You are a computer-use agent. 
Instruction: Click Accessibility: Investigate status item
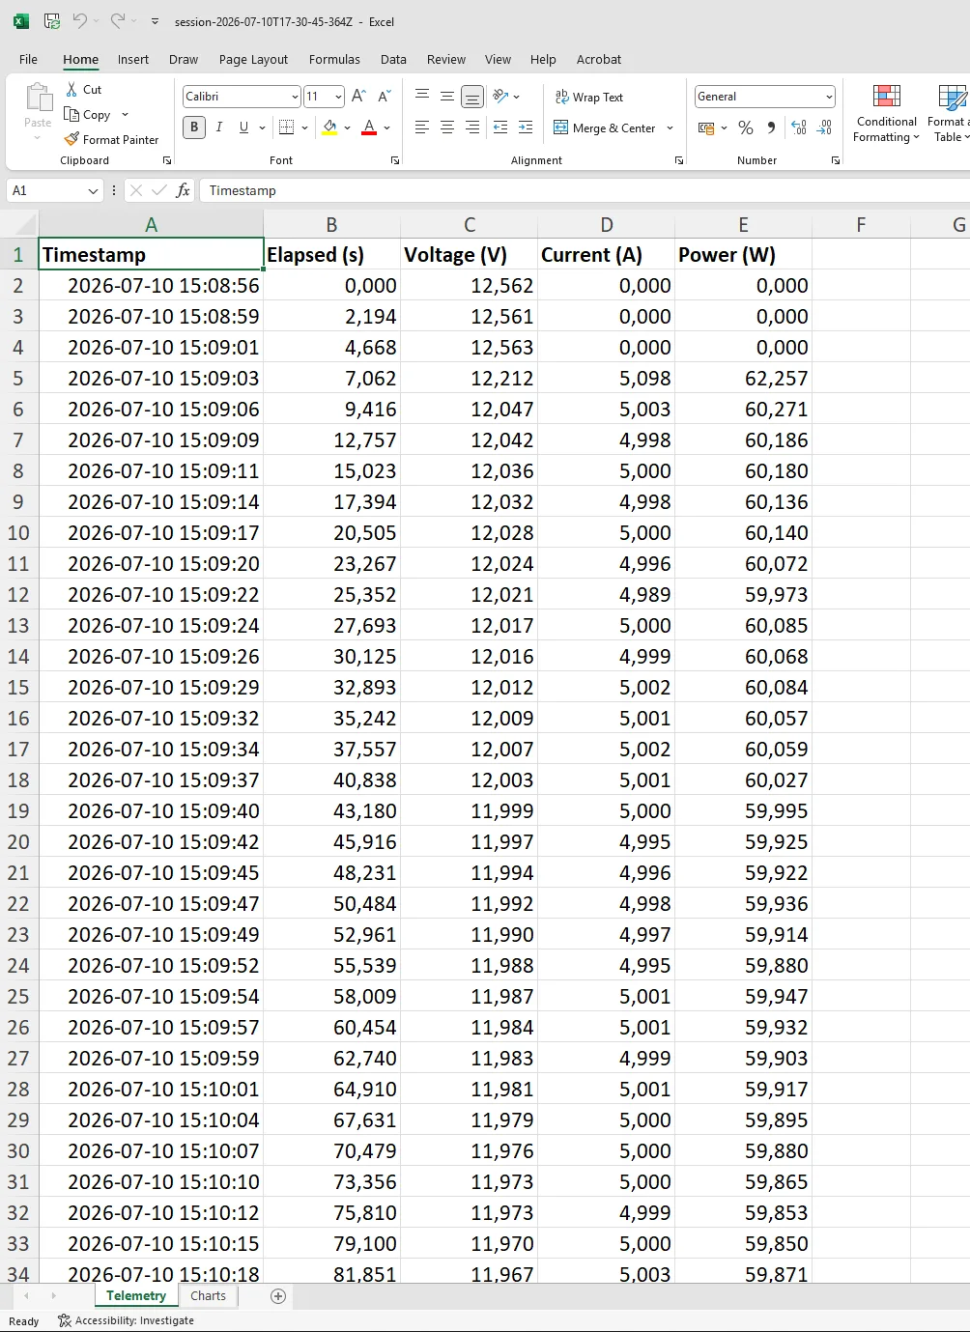pos(127,1320)
